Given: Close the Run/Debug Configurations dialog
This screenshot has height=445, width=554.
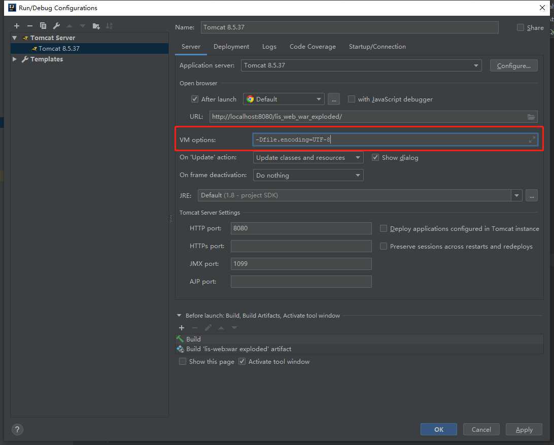Looking at the screenshot, I should point(542,8).
